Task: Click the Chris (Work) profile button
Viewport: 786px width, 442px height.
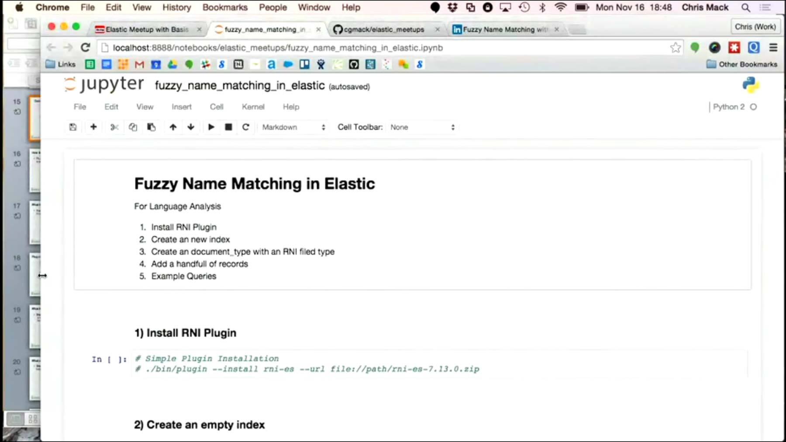Action: 755,27
